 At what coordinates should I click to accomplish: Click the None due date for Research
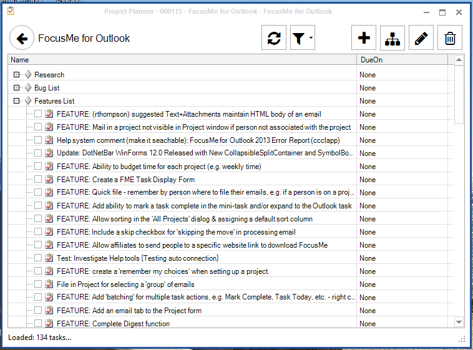(368, 74)
